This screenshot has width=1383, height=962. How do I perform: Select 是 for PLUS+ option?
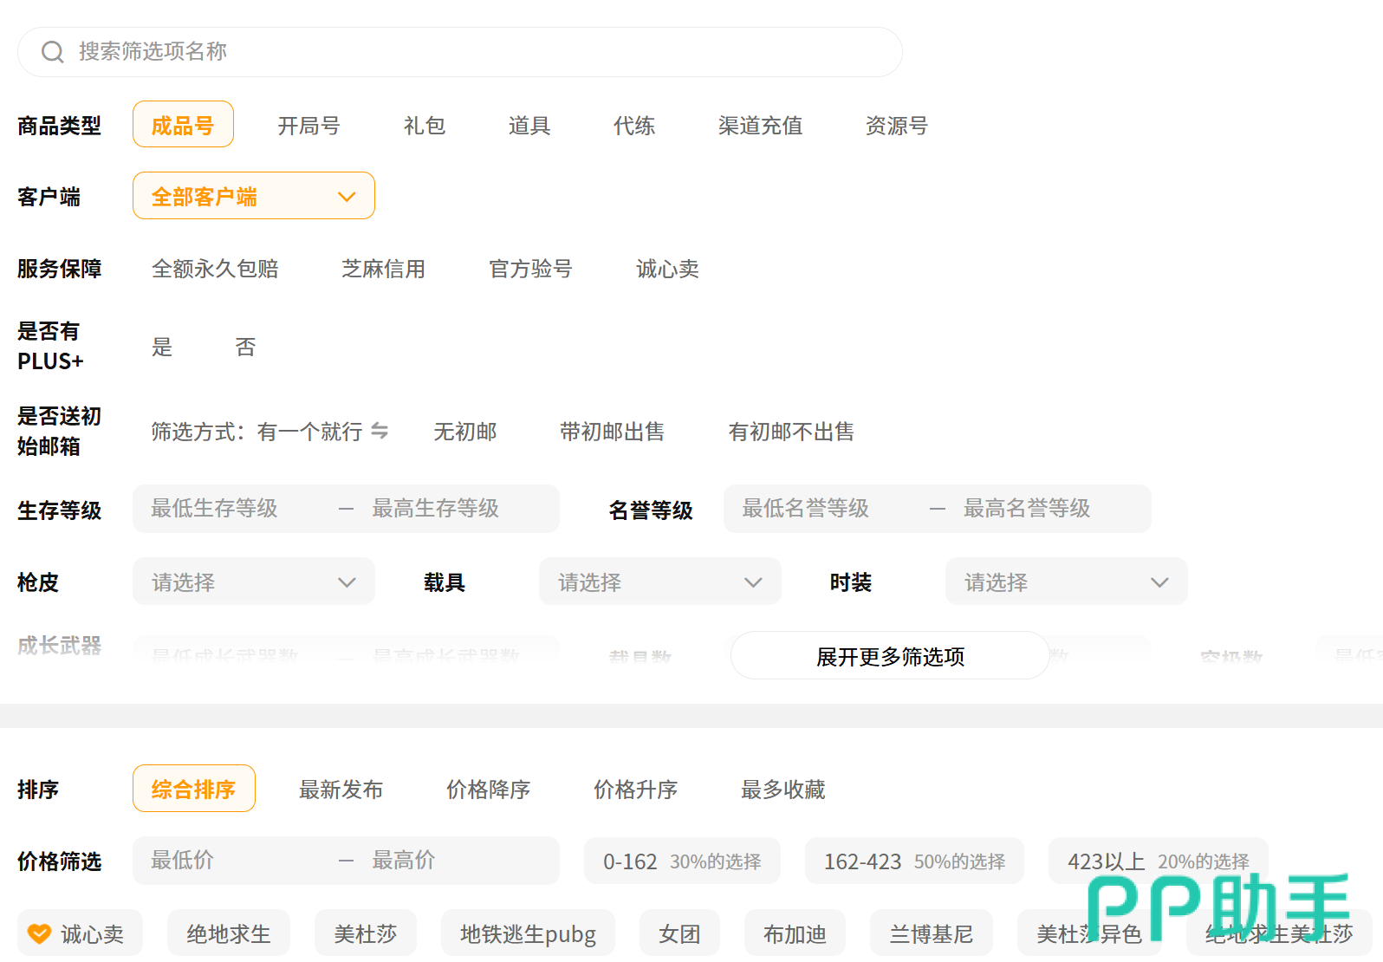click(x=162, y=347)
